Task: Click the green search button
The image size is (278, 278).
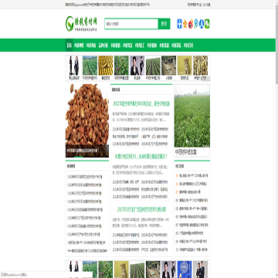Action: click(x=164, y=24)
